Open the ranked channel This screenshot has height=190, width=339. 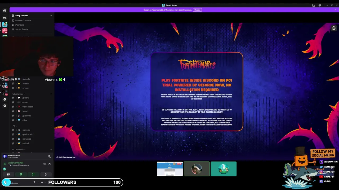[x=32, y=143]
